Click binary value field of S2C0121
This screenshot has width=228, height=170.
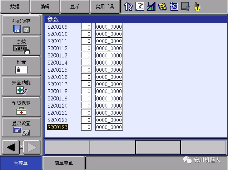pos(109,113)
